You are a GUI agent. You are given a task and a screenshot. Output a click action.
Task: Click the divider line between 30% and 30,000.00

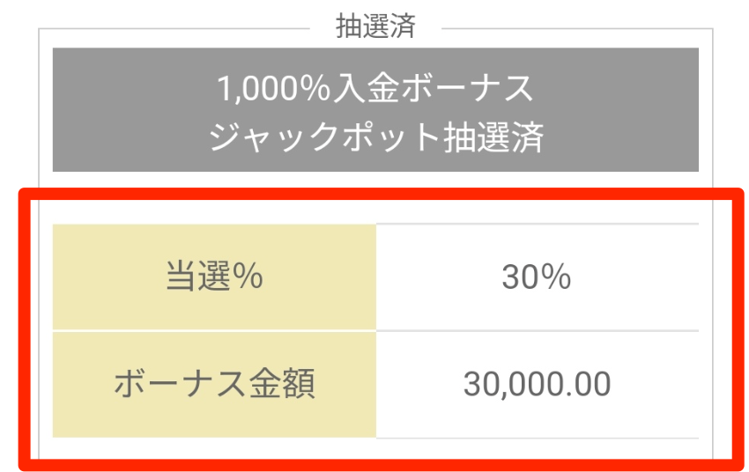538,330
